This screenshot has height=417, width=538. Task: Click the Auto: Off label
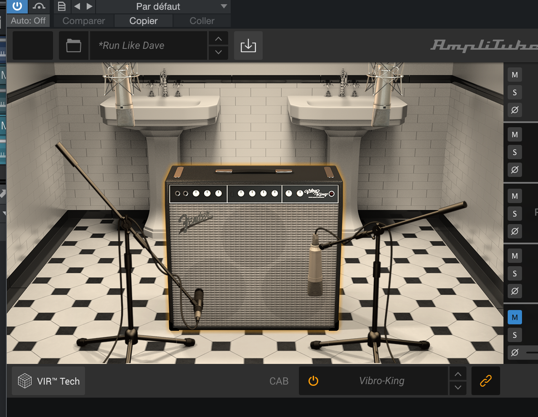28,21
